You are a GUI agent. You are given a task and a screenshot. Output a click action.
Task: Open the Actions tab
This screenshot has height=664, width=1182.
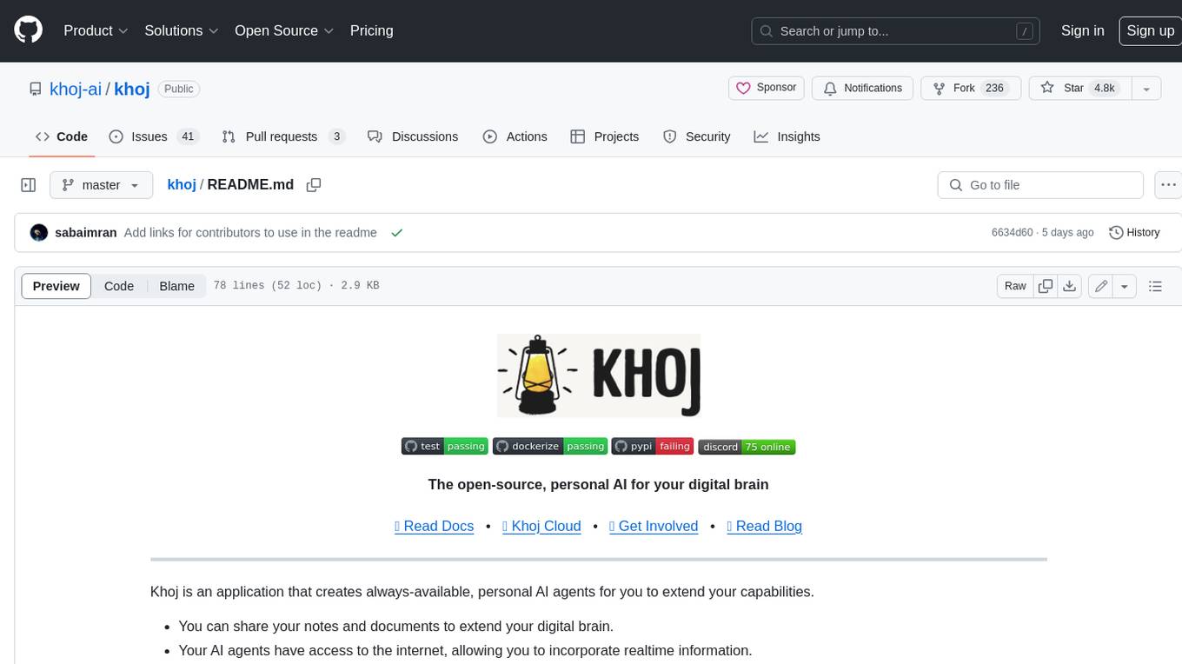(515, 136)
